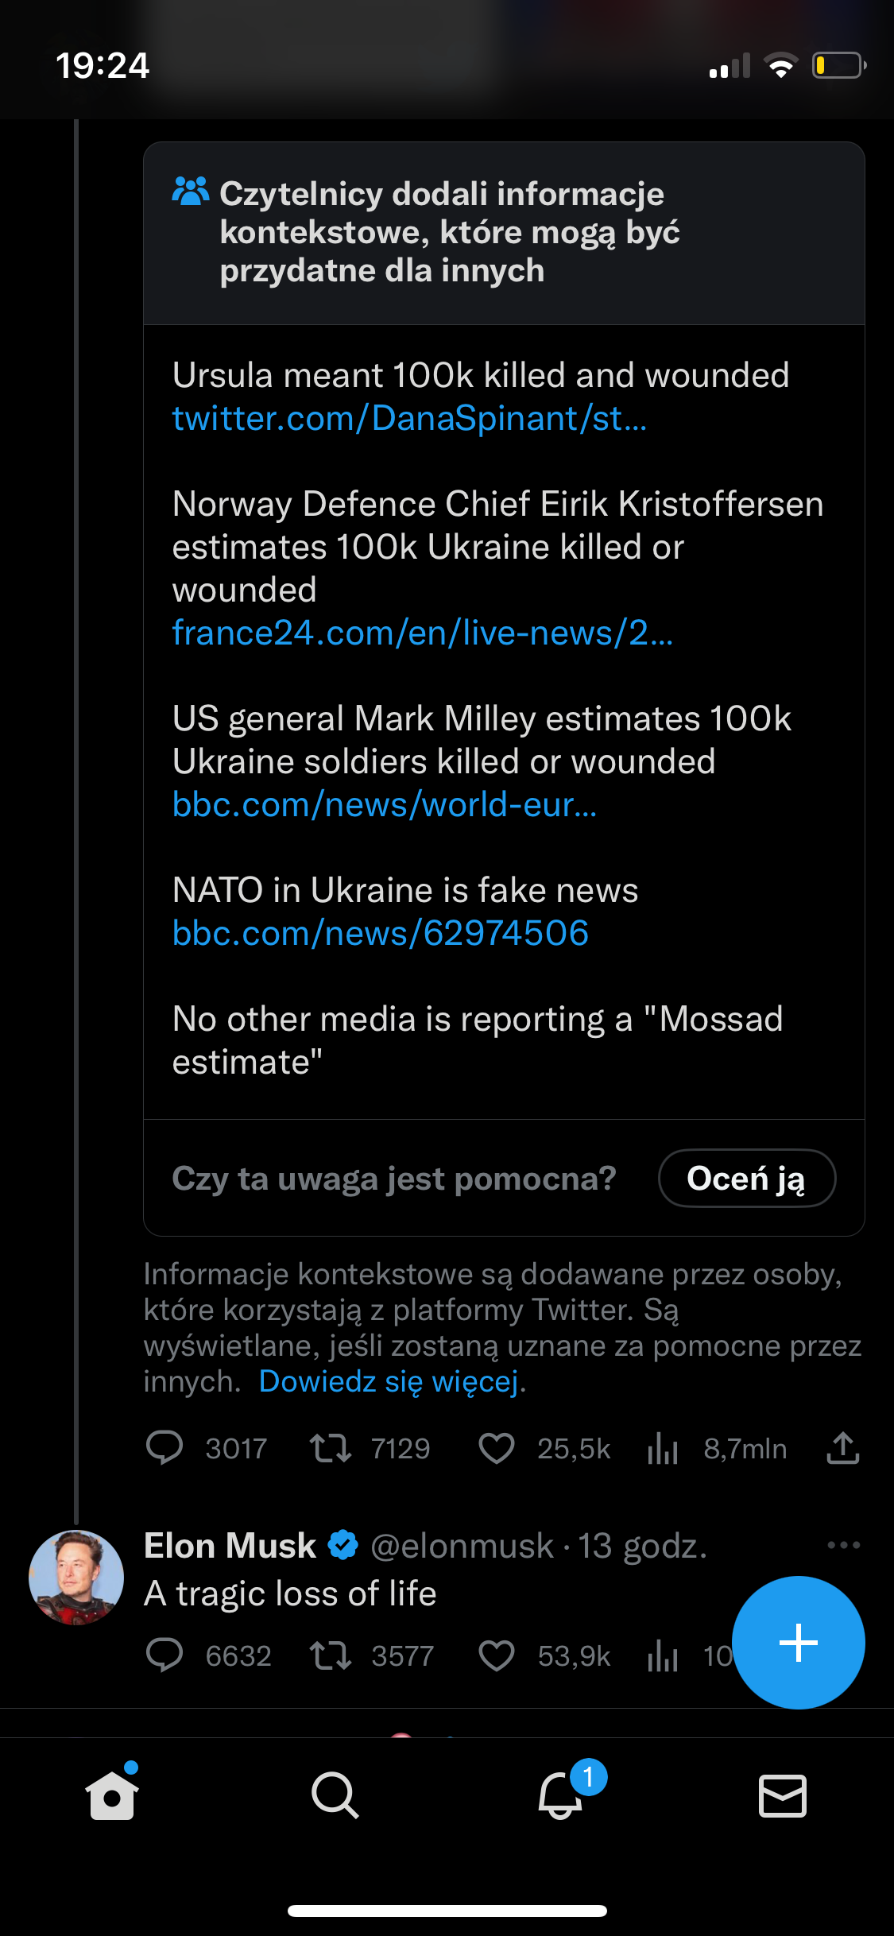The height and width of the screenshot is (1936, 894).
Task: Like Elon Musk's tweet with 53,9k likes
Action: pyautogui.click(x=497, y=1656)
